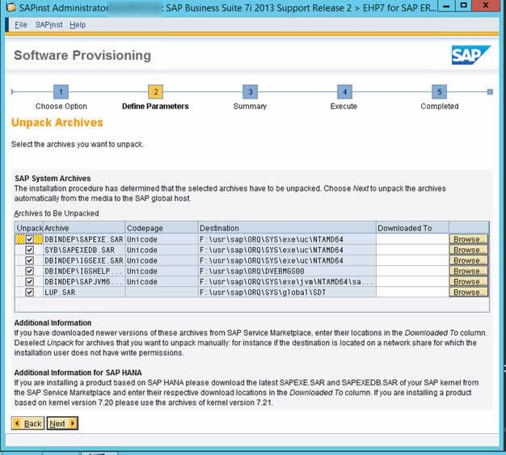Image resolution: width=506 pixels, height=455 pixels.
Task: Select step 3 Summary
Action: (x=250, y=92)
